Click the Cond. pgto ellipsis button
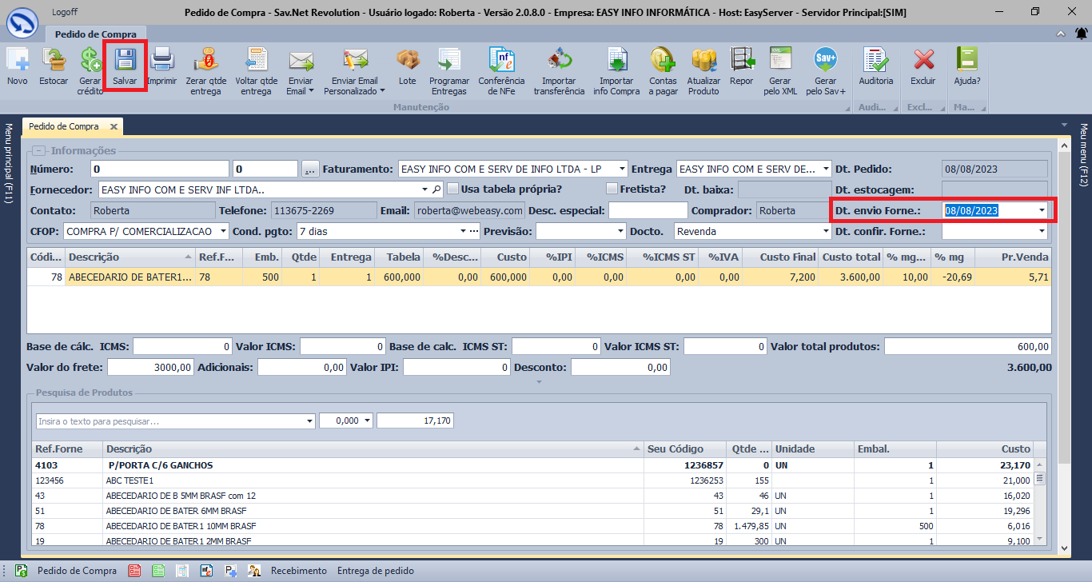1092x582 pixels. point(474,231)
